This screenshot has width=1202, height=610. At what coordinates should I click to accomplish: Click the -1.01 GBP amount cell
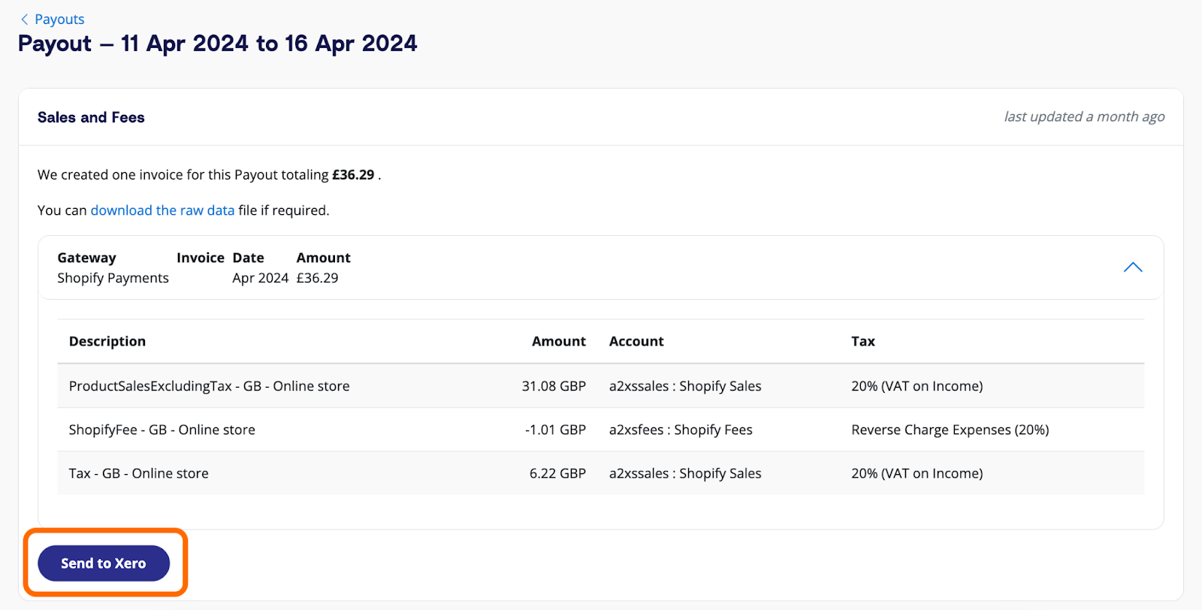(x=555, y=430)
